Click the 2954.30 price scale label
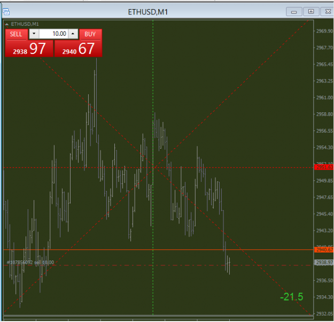This screenshot has width=334, height=322. [324, 147]
